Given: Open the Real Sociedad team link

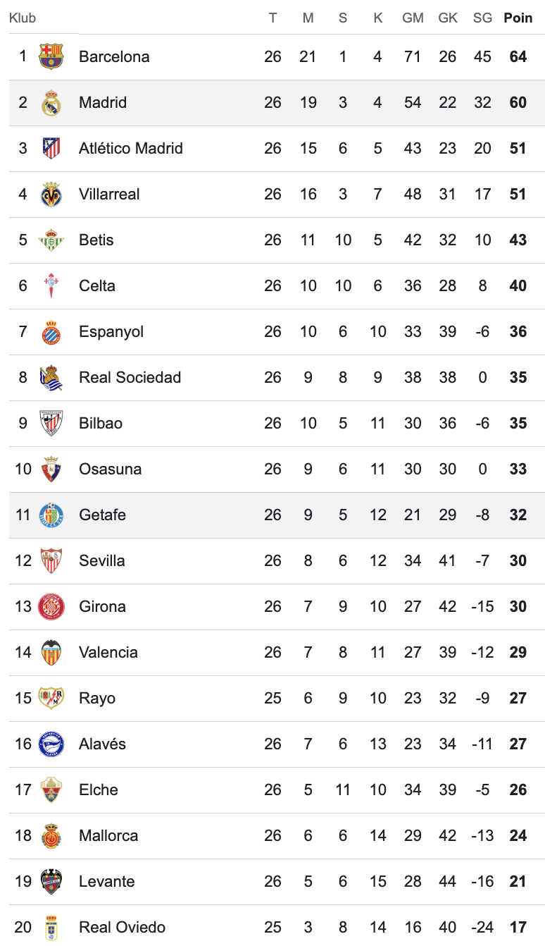Looking at the screenshot, I should 130,378.
